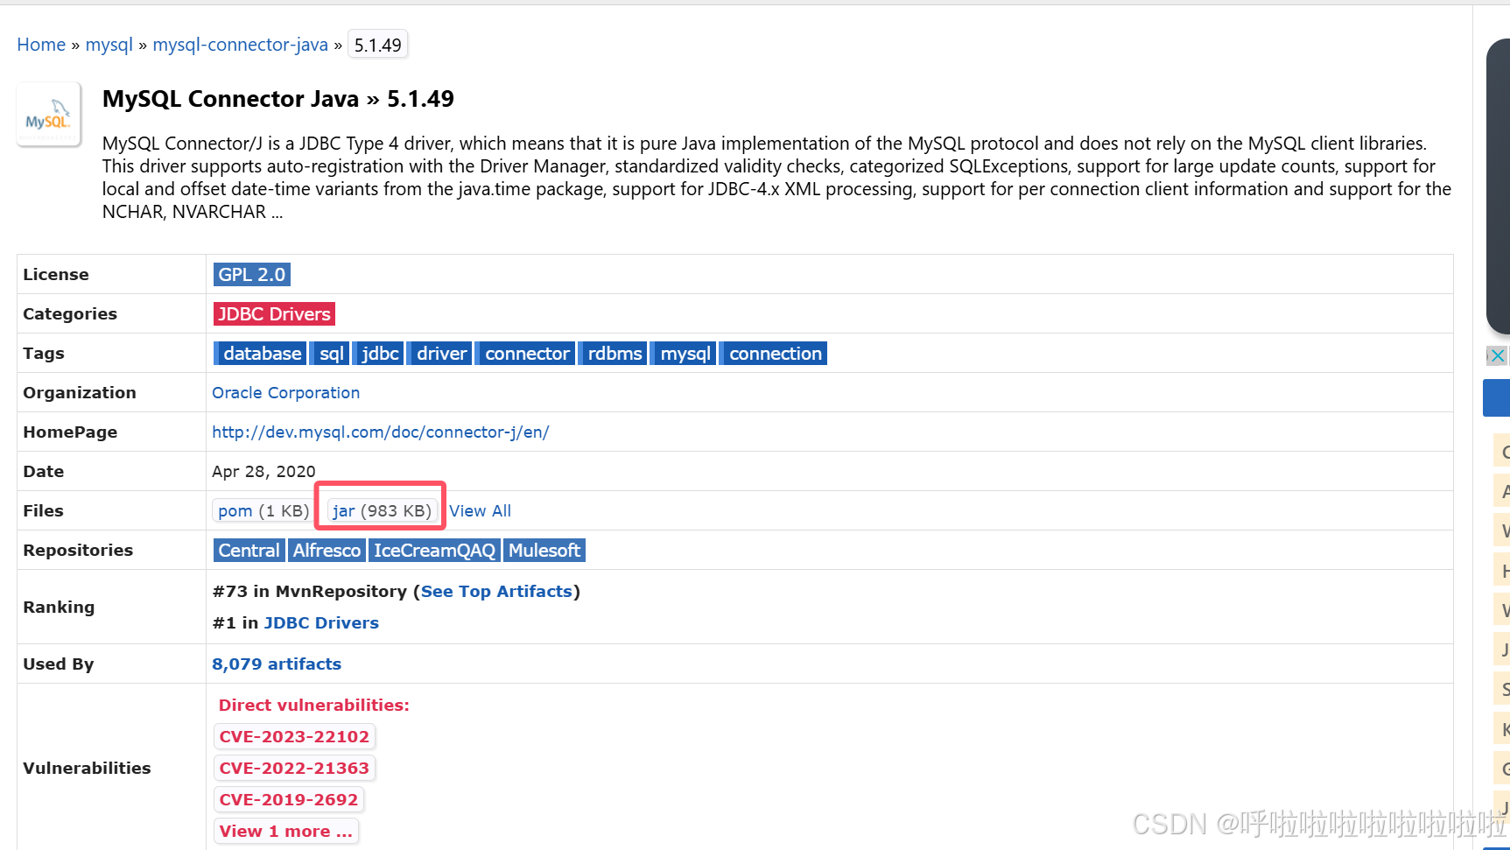Screen dimensions: 1510x850
Task: Open the JDBC Drivers category tag
Action: [274, 314]
